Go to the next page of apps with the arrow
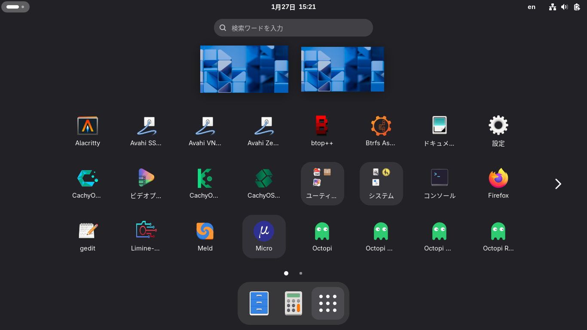 [558, 184]
